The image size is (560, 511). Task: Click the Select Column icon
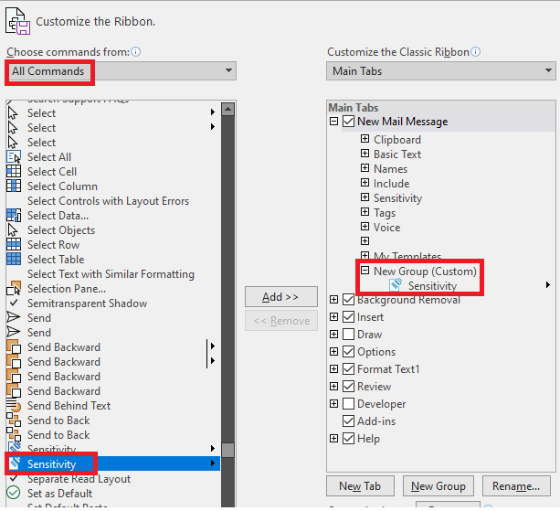pos(14,186)
